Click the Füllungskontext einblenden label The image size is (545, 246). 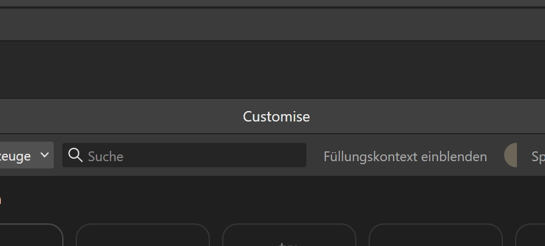(405, 157)
